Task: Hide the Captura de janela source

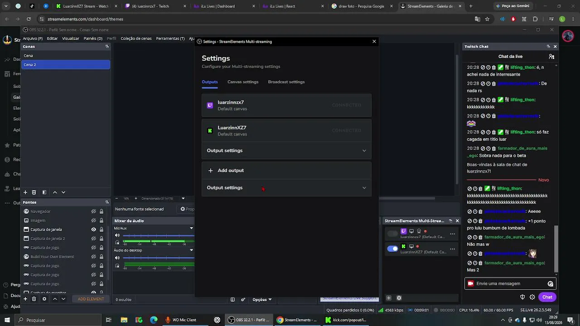Action: click(x=93, y=230)
